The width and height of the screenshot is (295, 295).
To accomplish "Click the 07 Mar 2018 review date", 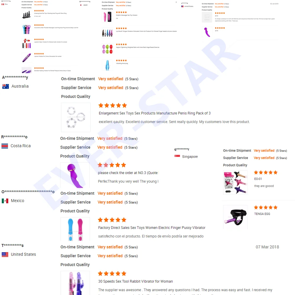I will click(267, 247).
